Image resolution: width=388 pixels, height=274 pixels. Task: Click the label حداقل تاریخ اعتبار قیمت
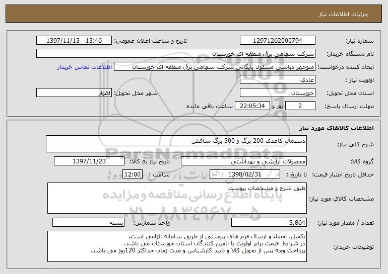coord(343,175)
